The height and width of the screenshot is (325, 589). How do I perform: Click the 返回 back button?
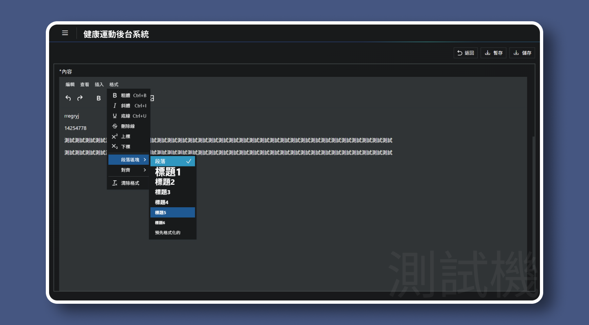(465, 53)
